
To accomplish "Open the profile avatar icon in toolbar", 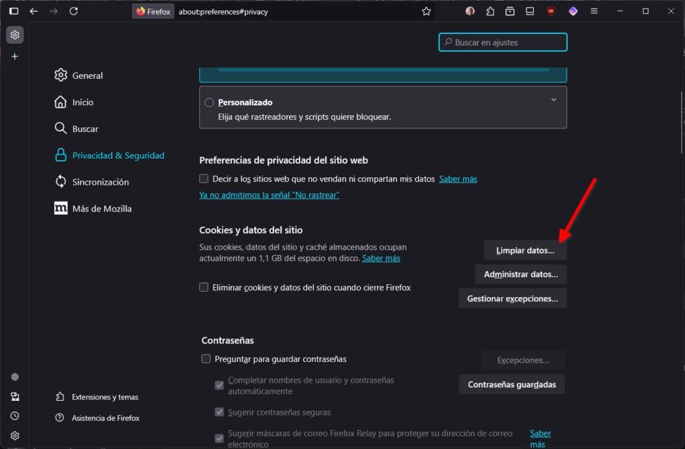I will tap(470, 11).
